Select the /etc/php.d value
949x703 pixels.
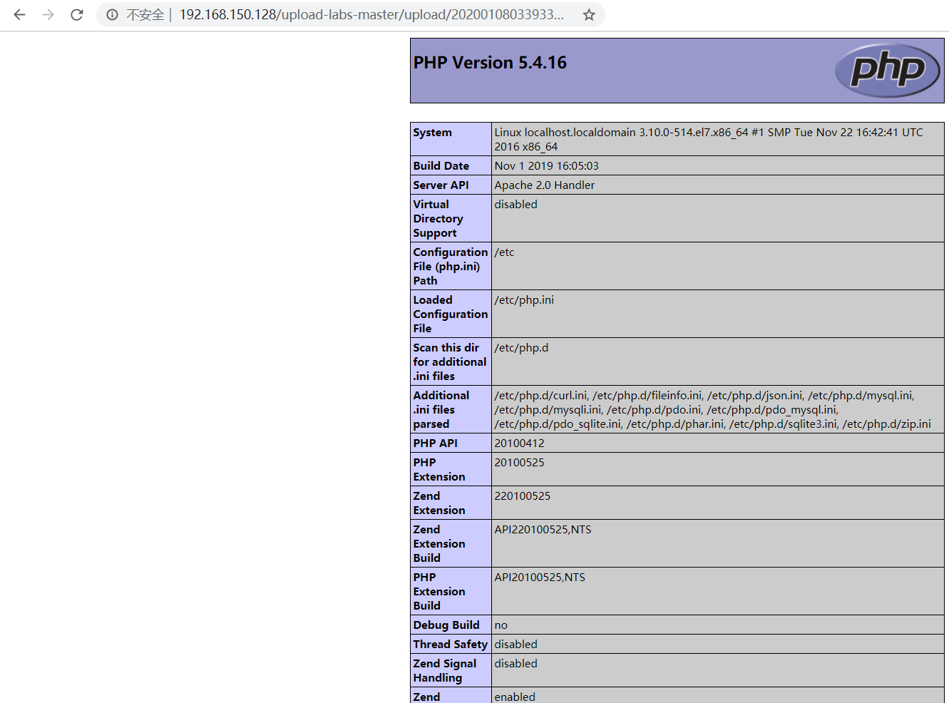click(522, 348)
